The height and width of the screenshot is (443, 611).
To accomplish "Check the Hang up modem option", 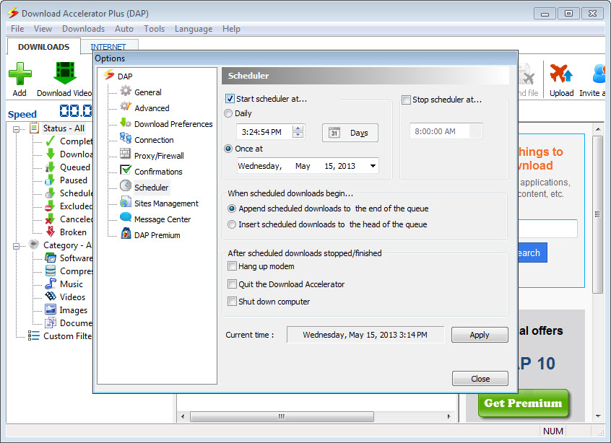I will pyautogui.click(x=233, y=266).
